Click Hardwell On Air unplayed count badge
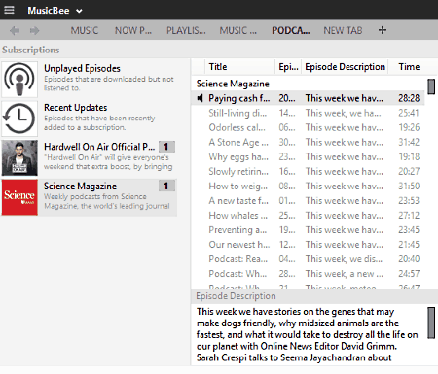This screenshot has height=374, width=438. [166, 147]
